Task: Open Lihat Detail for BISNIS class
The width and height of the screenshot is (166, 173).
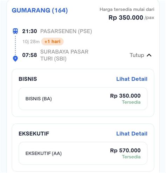Action: (132, 79)
